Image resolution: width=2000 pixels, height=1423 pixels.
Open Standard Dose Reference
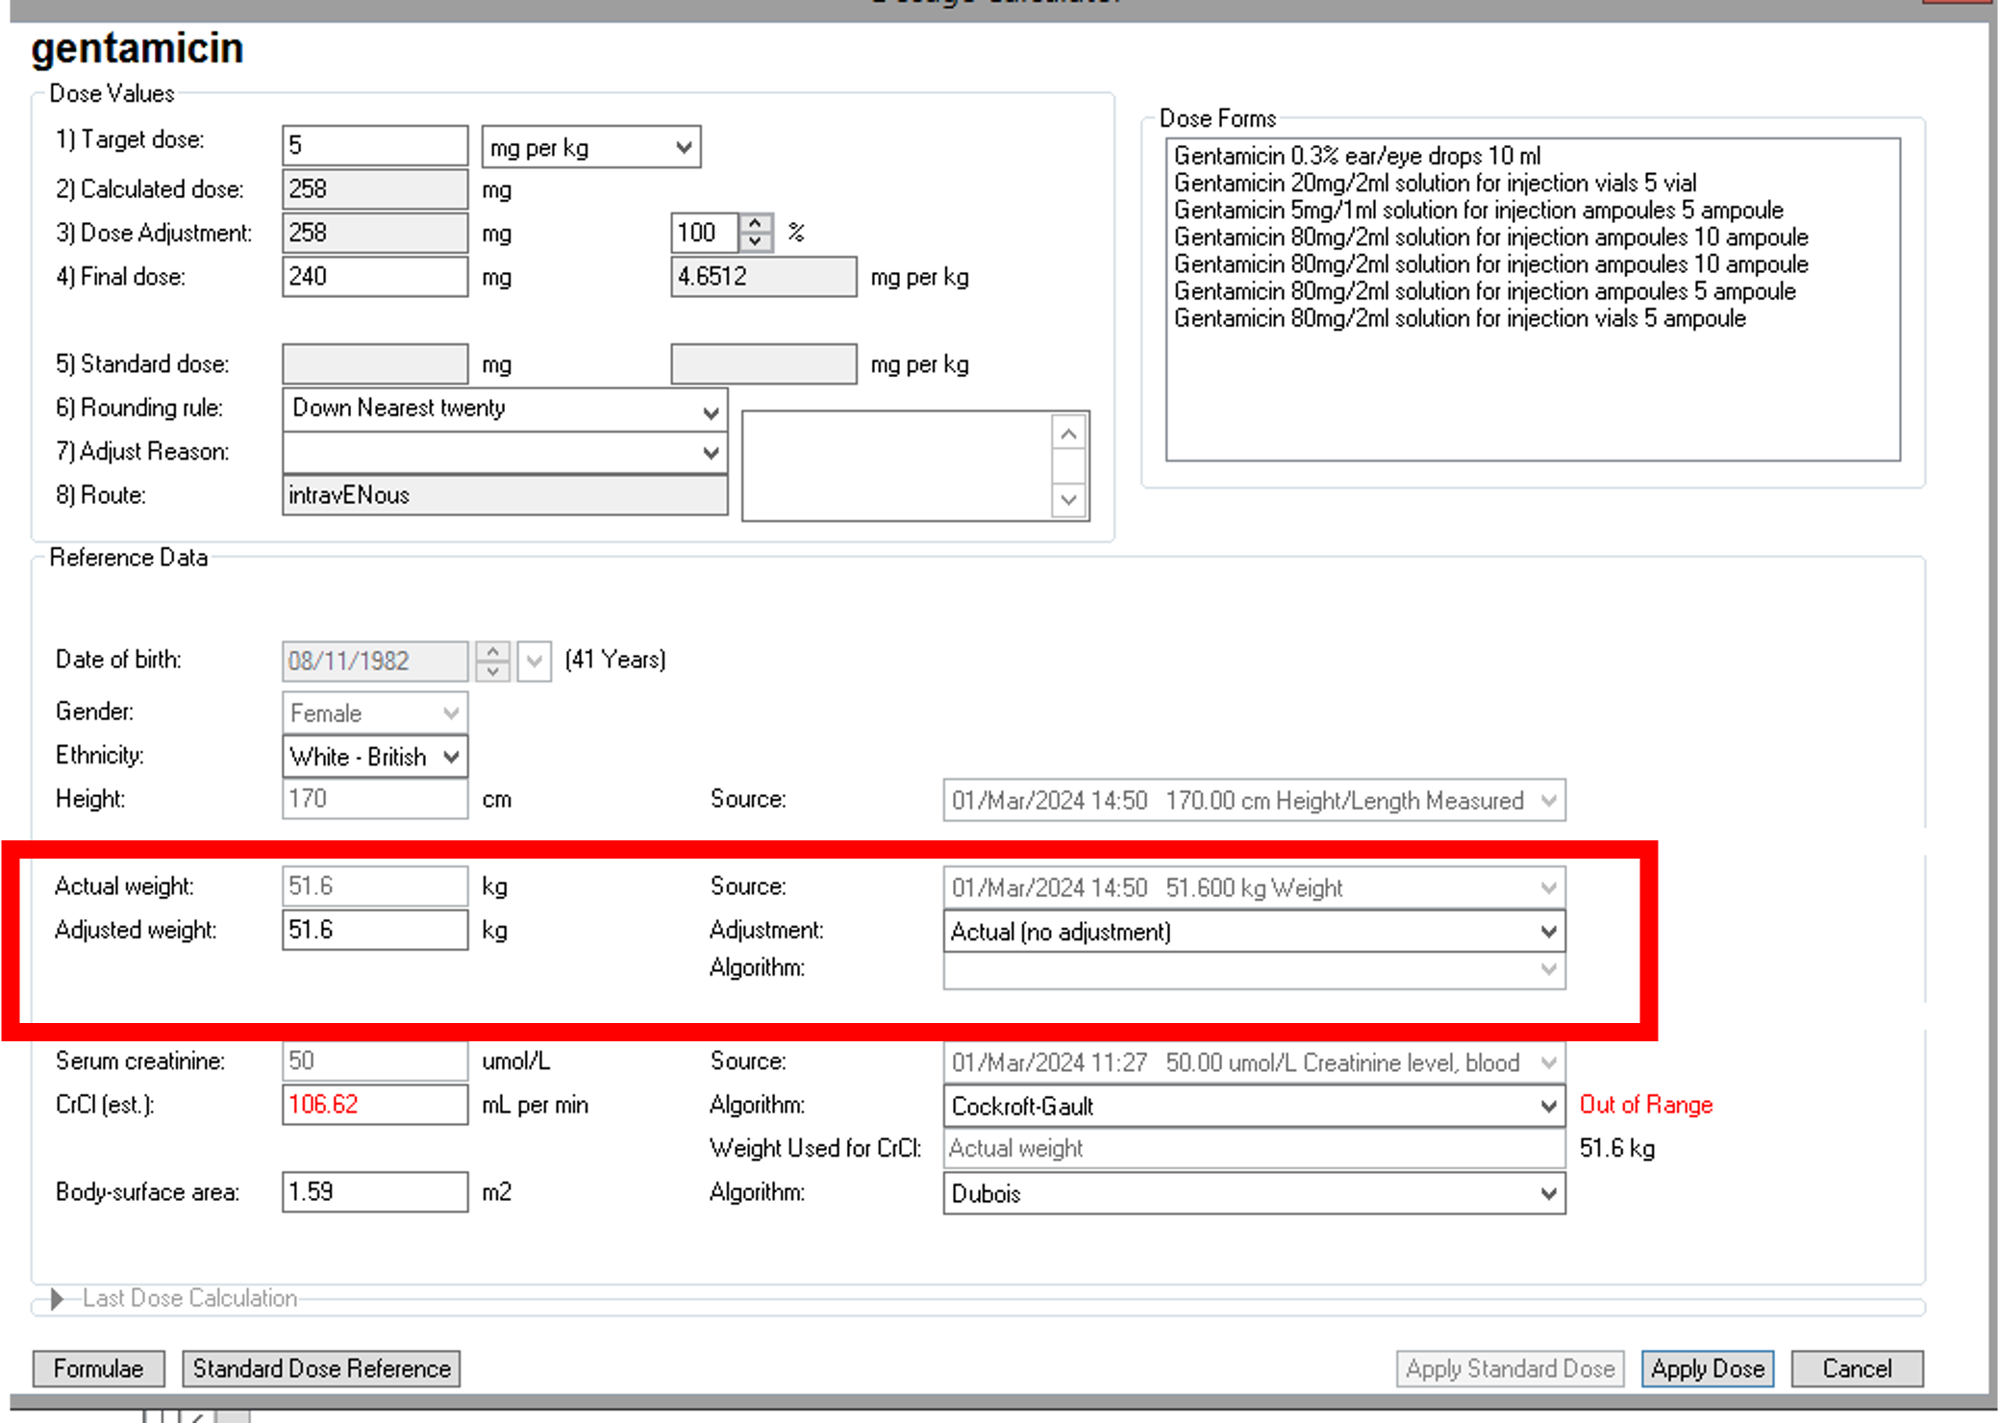pyautogui.click(x=321, y=1368)
